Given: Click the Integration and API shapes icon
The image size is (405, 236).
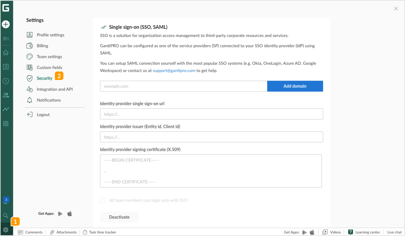Looking at the screenshot, I should (29, 89).
